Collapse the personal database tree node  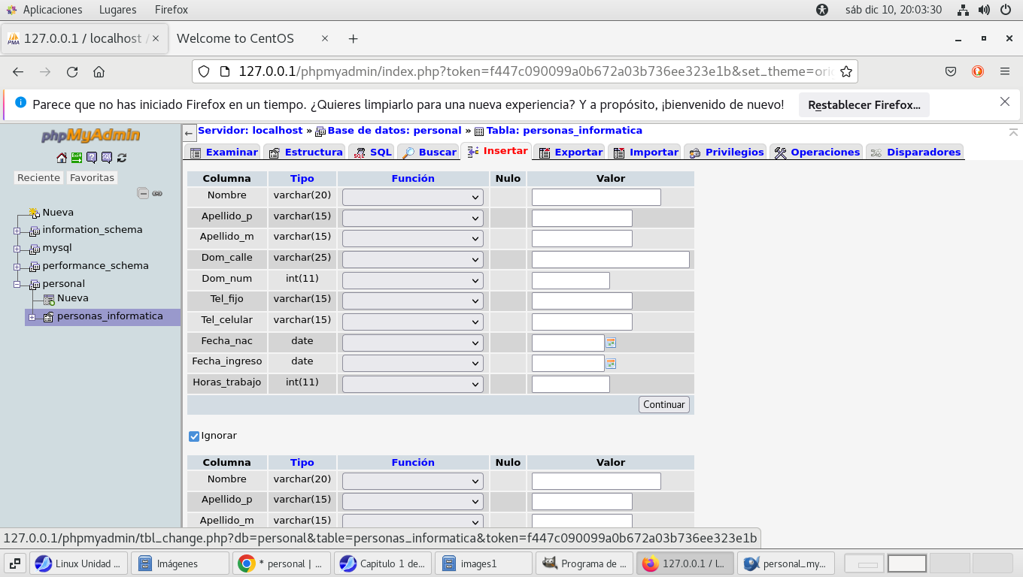coord(17,285)
